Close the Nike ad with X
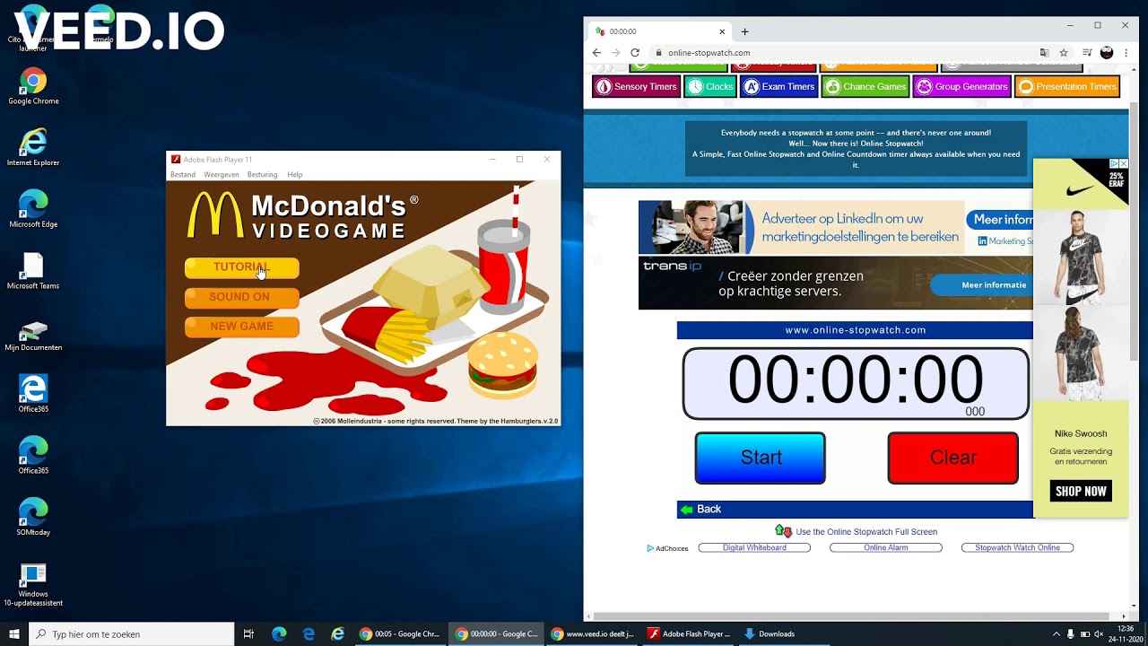The image size is (1148, 646). 1124,164
